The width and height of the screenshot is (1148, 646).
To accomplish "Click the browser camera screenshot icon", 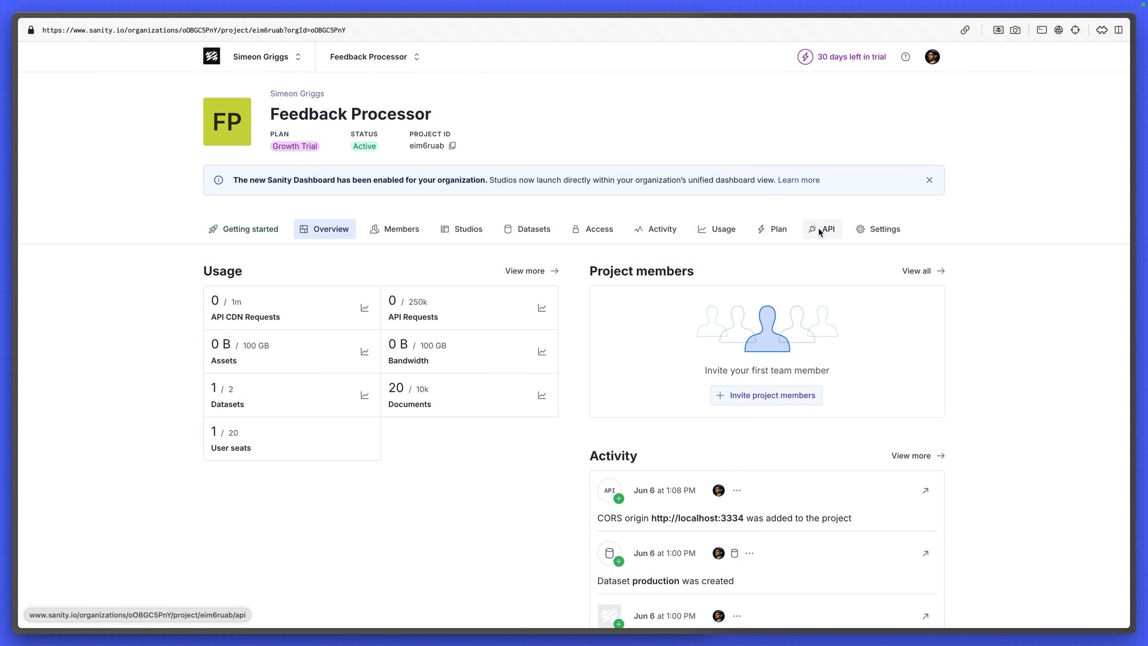I will click(x=1015, y=30).
